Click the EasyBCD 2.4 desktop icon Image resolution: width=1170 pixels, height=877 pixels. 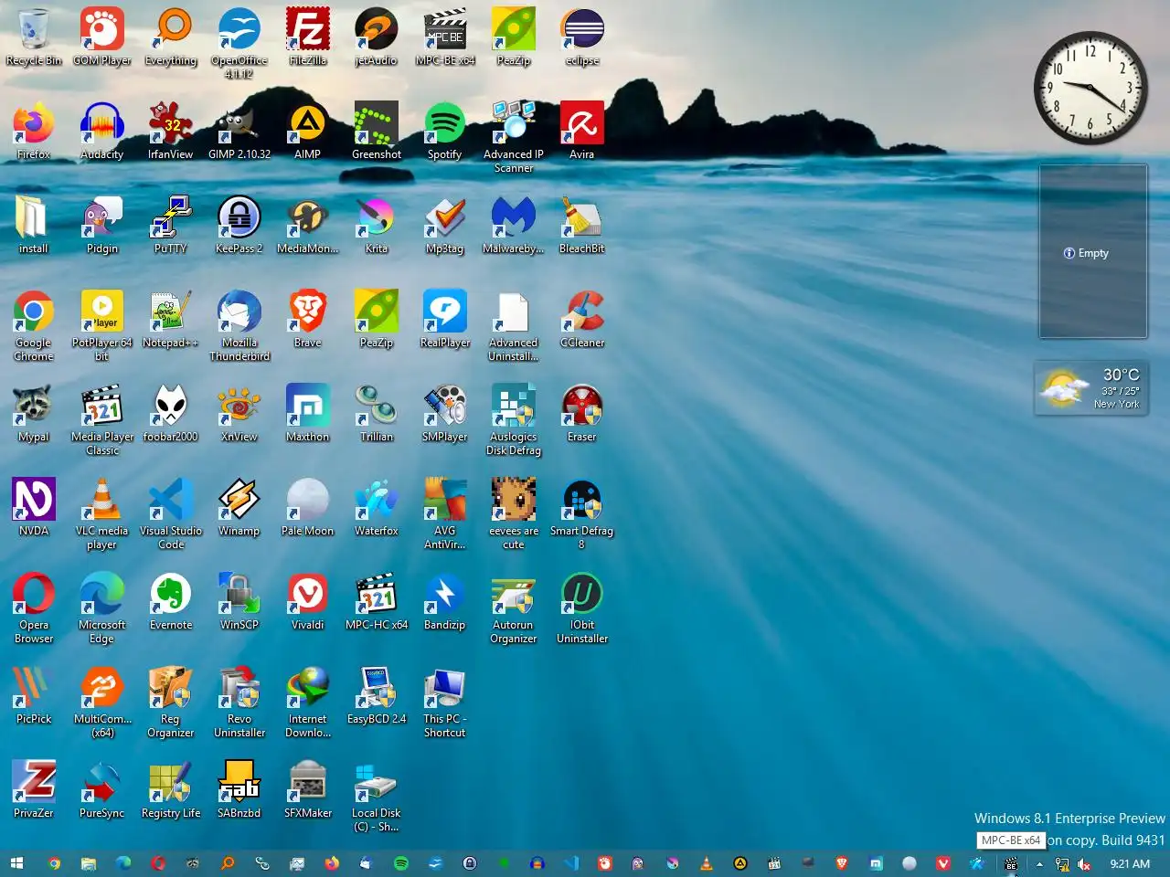point(377,696)
